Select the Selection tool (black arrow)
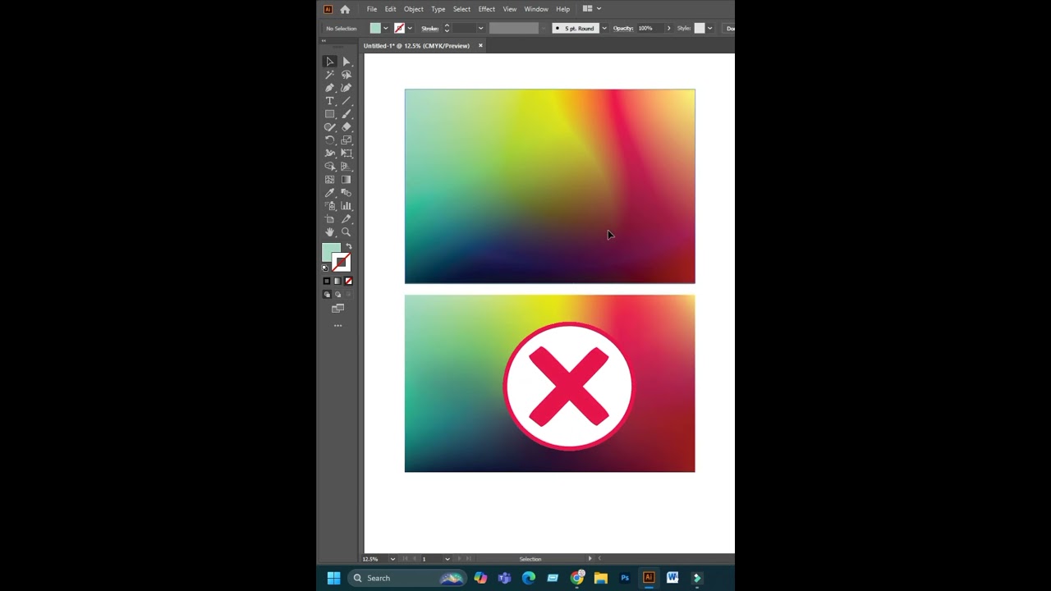This screenshot has width=1051, height=591. coord(330,62)
